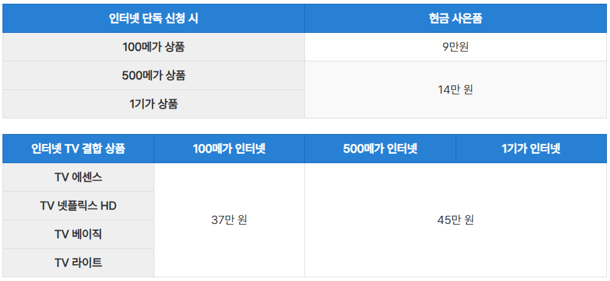Click the 9만원 gift amount cell

[x=456, y=47]
